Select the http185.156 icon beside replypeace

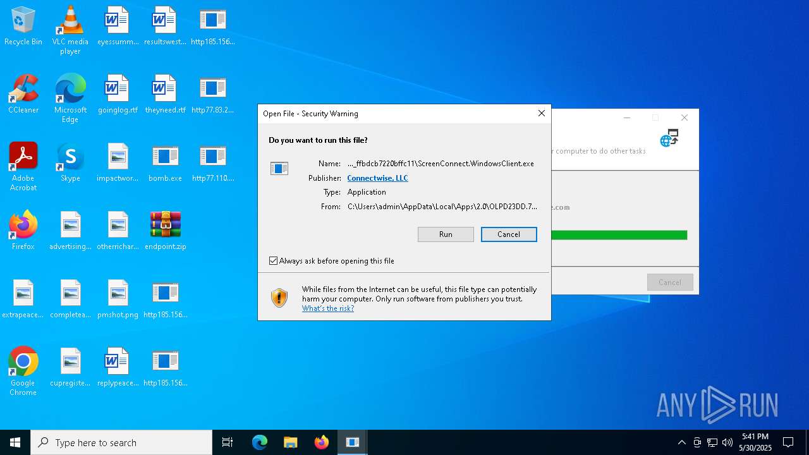[165, 367]
